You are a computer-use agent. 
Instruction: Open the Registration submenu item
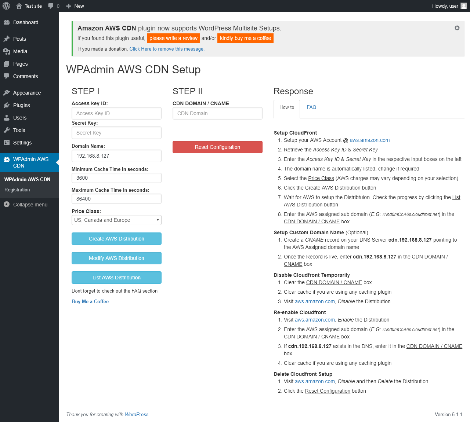point(17,190)
